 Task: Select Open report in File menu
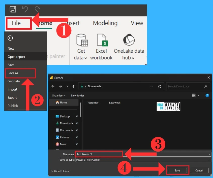[16, 57]
